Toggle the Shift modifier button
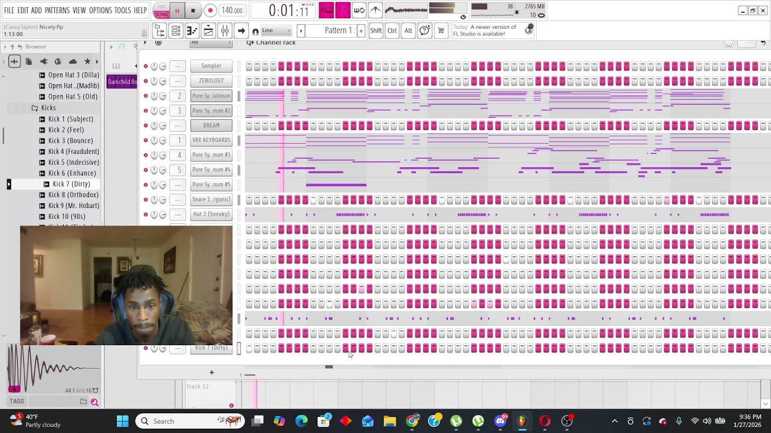771x433 pixels. [x=375, y=31]
